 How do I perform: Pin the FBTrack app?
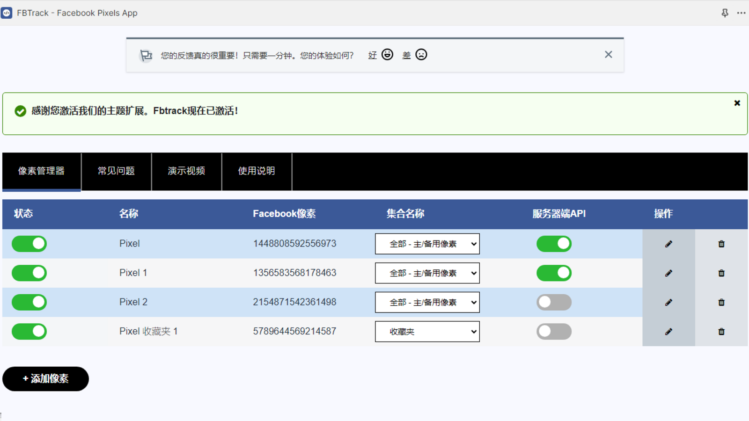pyautogui.click(x=725, y=13)
